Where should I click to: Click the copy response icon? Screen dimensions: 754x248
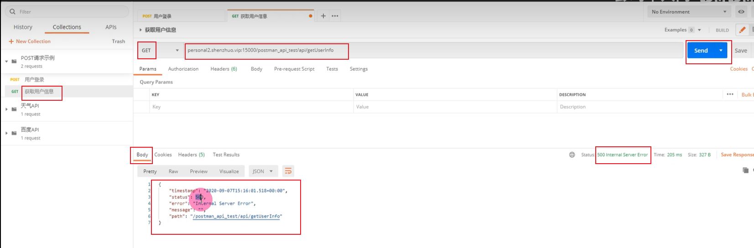[x=745, y=170]
